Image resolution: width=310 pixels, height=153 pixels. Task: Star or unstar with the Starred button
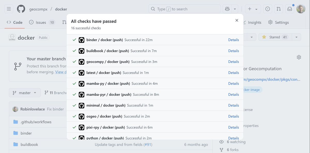(x=275, y=37)
